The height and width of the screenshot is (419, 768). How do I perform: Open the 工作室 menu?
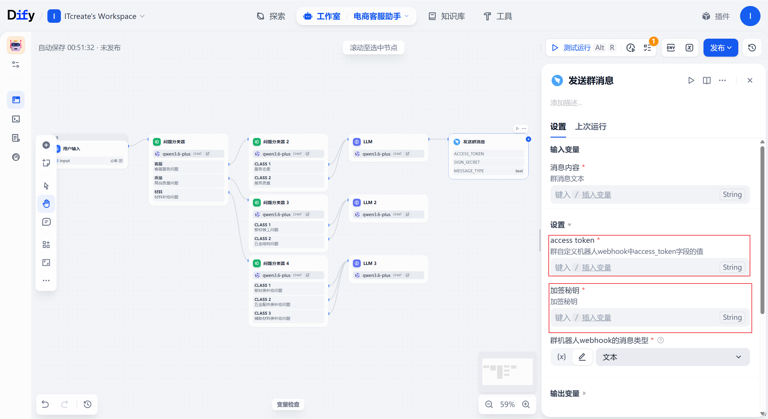322,16
